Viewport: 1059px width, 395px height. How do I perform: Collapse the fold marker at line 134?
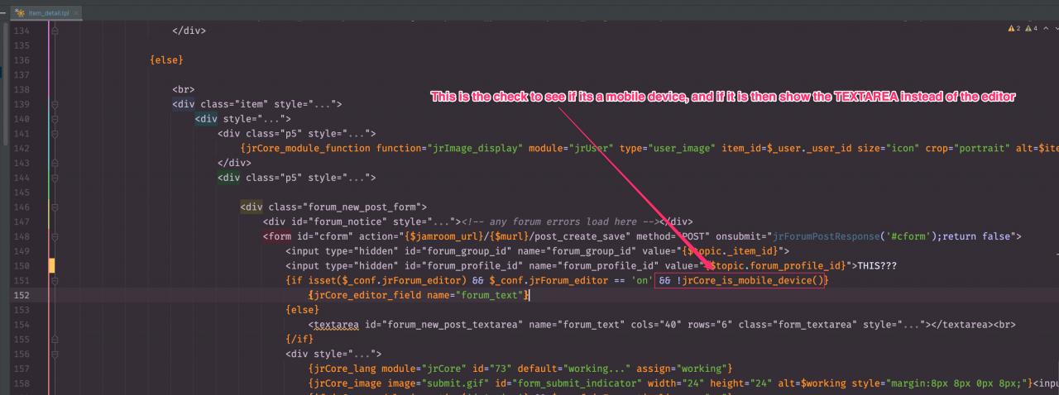point(55,31)
